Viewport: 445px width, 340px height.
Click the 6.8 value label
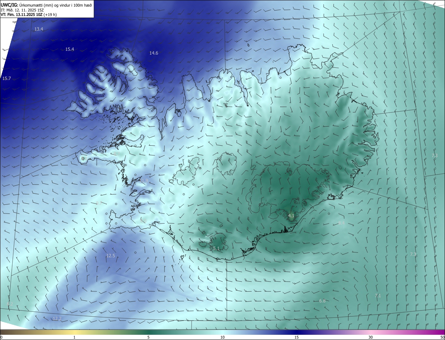click(322, 301)
